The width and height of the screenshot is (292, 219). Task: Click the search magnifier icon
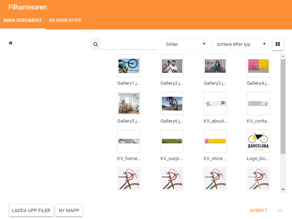click(96, 44)
